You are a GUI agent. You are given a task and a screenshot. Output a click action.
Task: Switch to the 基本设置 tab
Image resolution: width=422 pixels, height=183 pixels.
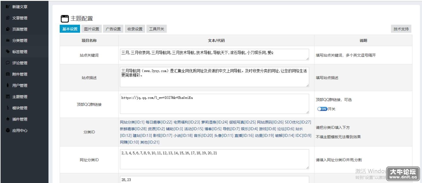pyautogui.click(x=70, y=29)
